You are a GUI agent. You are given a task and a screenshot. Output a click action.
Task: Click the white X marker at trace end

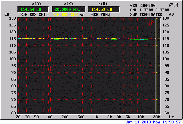(x=155, y=39)
